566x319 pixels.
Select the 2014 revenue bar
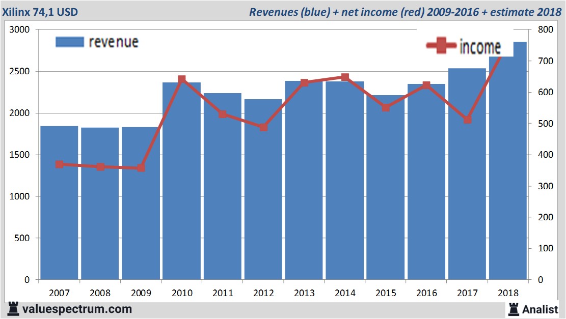345,181
